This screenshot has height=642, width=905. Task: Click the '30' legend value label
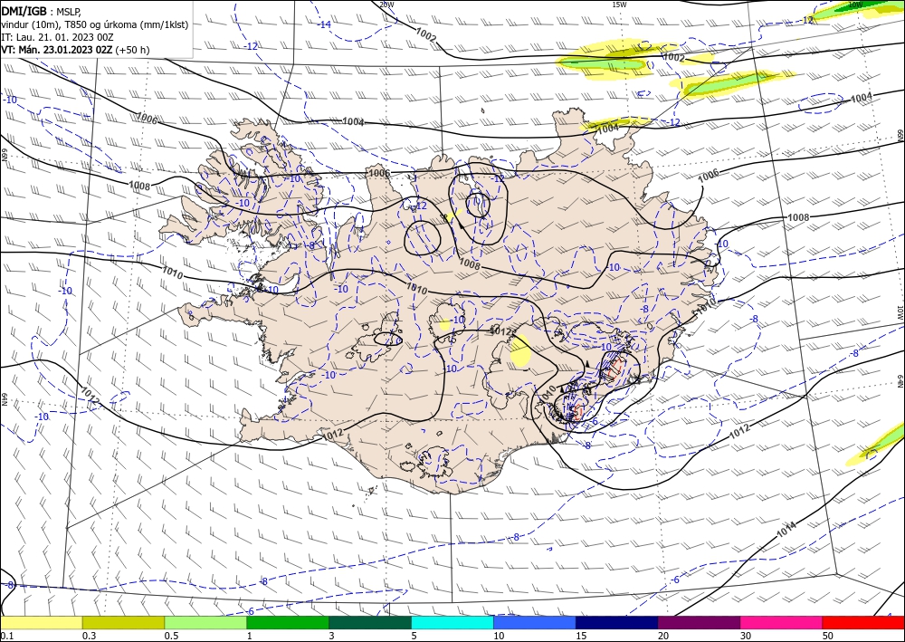pos(746,636)
